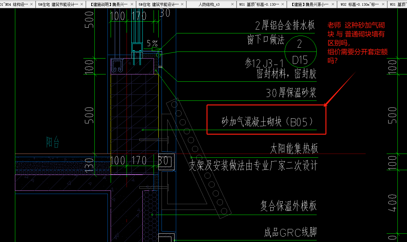Image resolution: width=407 pixels, height=242 pixels.
Task: Click the 成品GRC线脚 label
Action: point(290,232)
